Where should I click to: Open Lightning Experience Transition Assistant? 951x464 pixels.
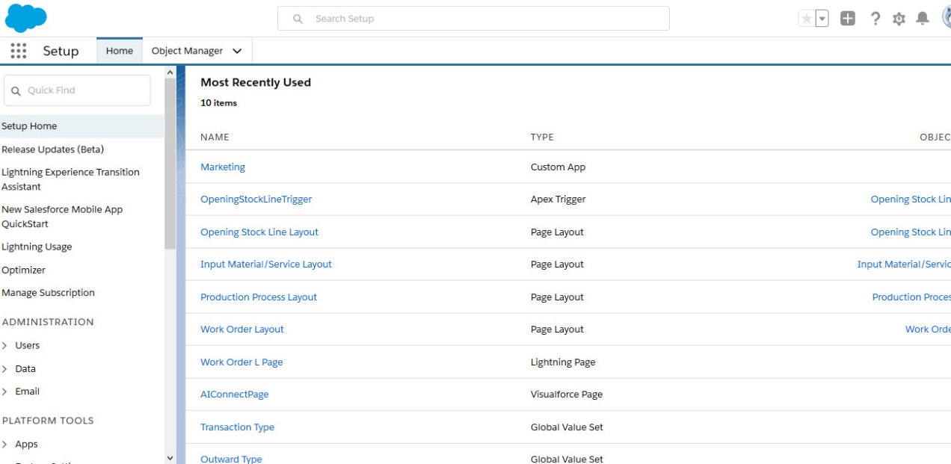click(x=70, y=179)
